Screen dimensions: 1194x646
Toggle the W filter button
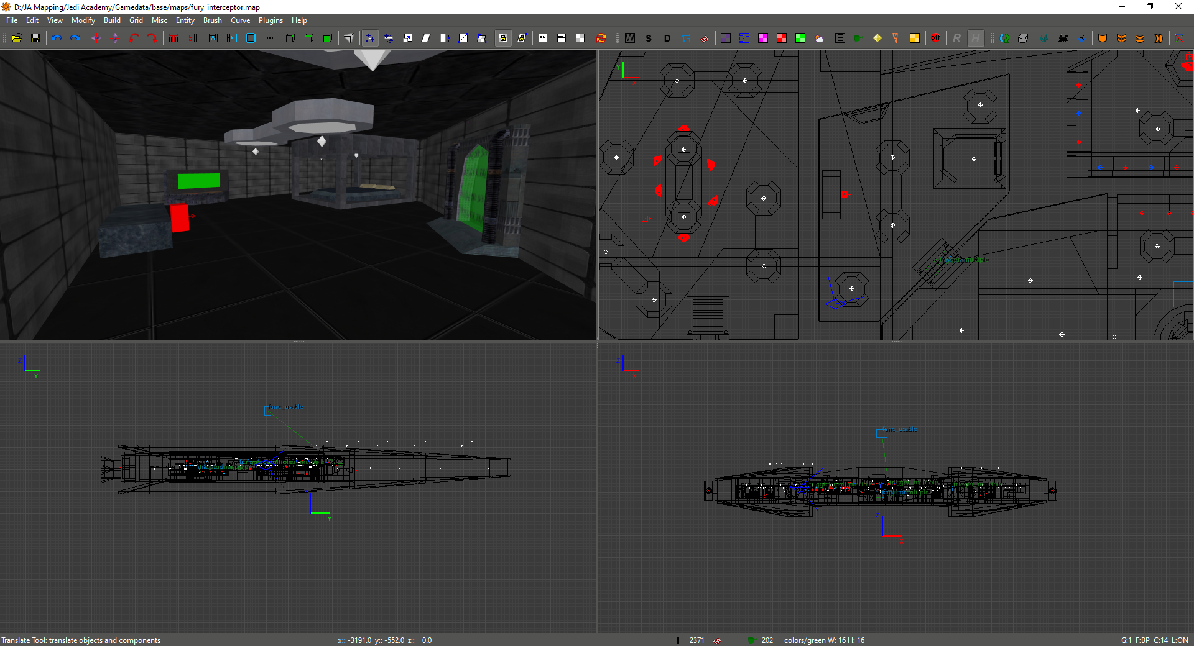(630, 38)
